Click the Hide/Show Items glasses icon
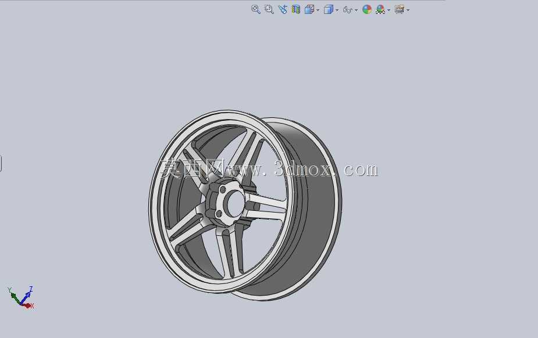This screenshot has width=538, height=338. pyautogui.click(x=348, y=10)
